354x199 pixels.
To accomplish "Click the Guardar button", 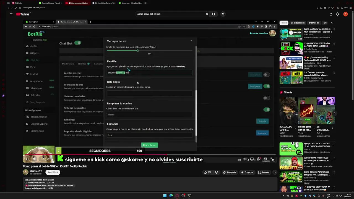I will pos(264,172).
